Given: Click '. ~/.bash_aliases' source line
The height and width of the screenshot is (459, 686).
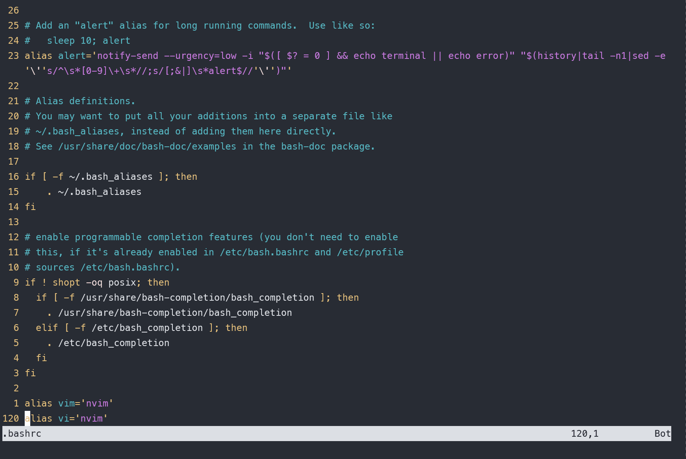Looking at the screenshot, I should click(94, 192).
